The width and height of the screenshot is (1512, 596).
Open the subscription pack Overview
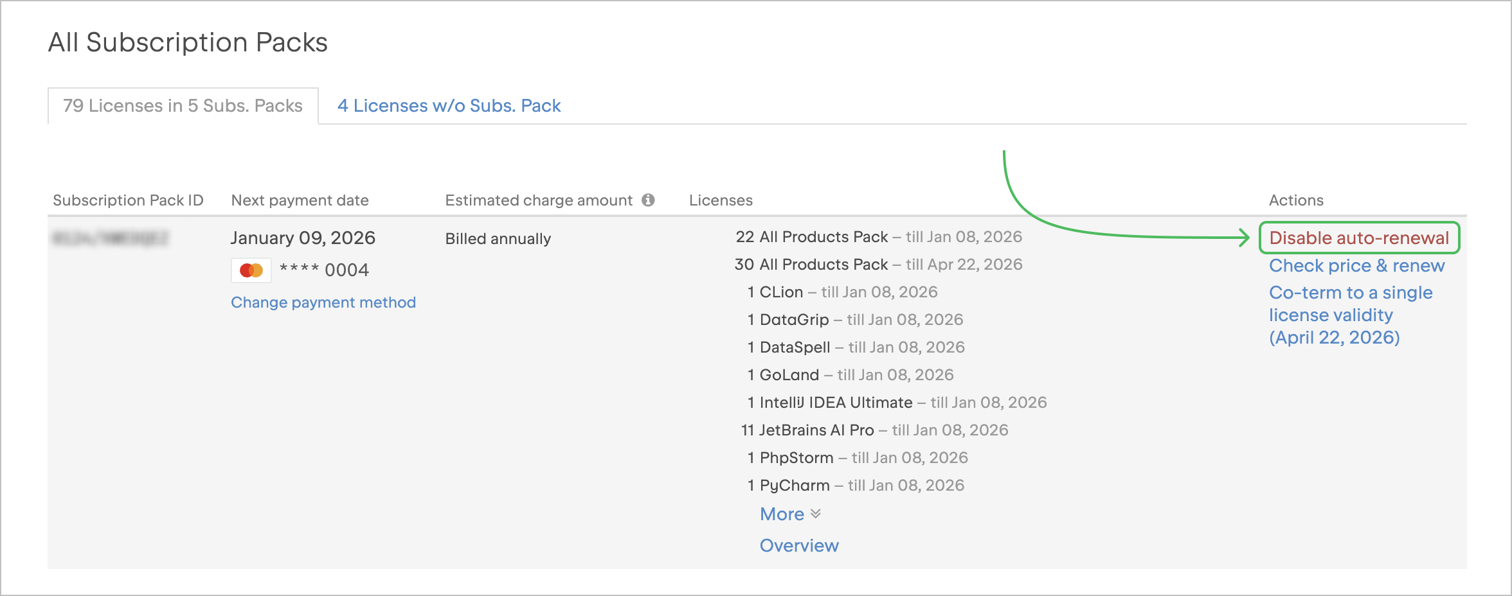(798, 545)
